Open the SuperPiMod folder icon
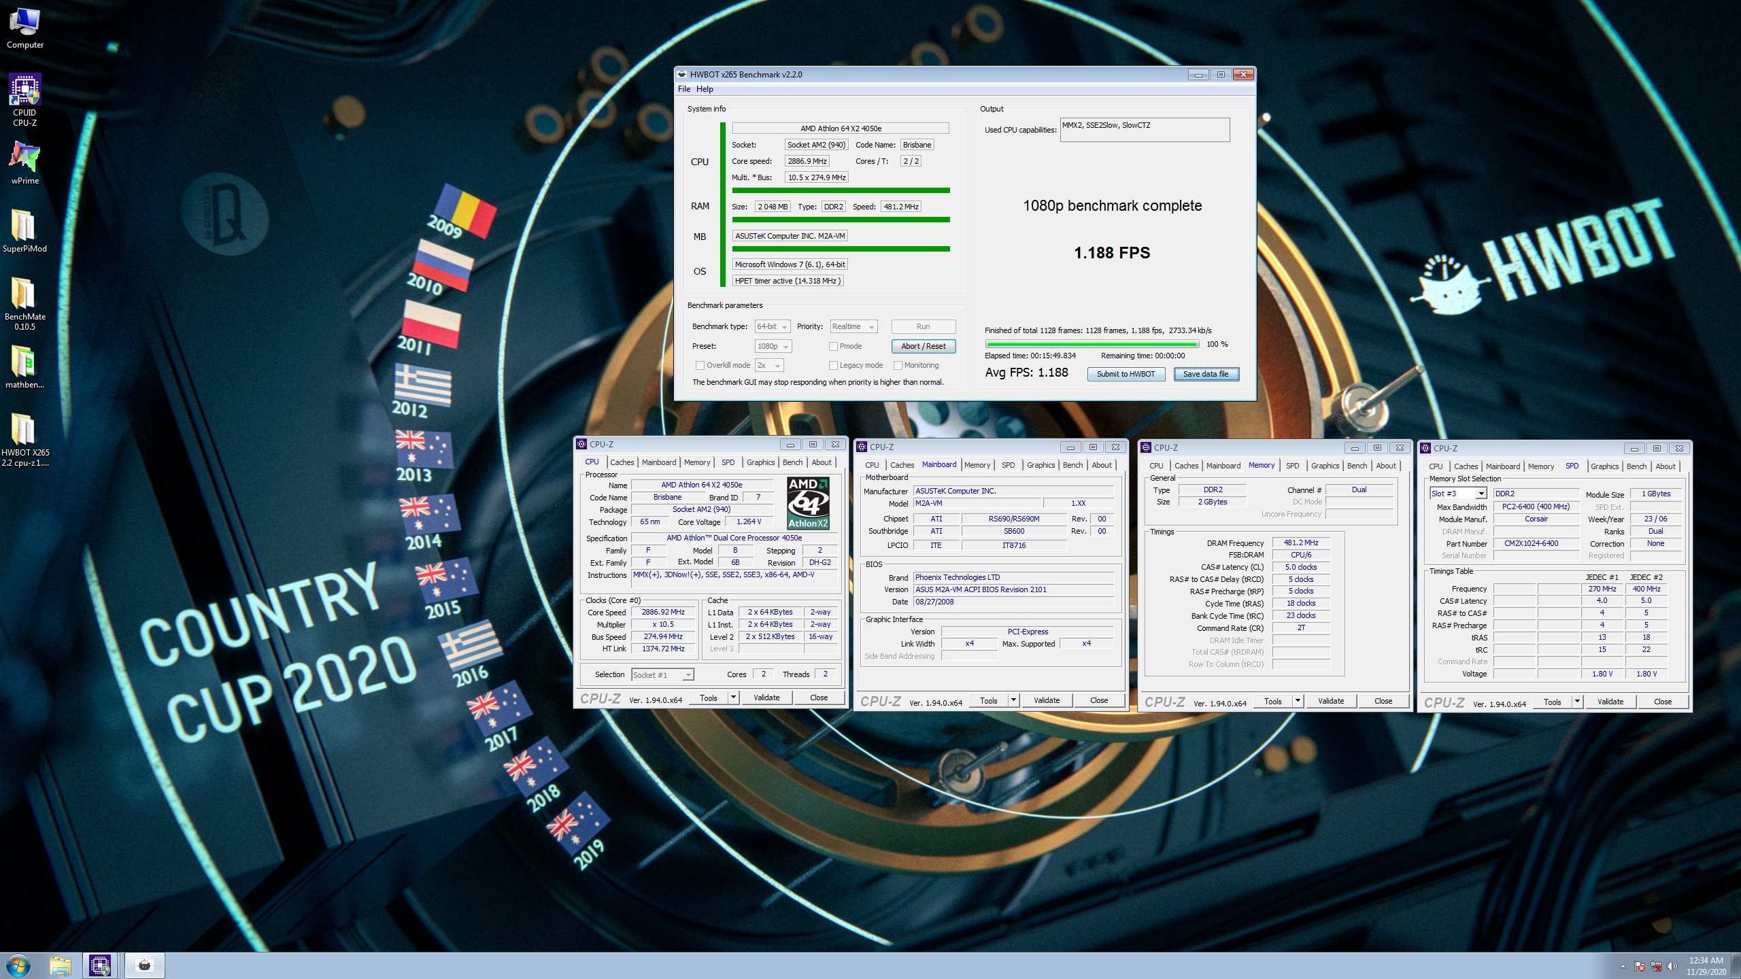 tap(25, 231)
